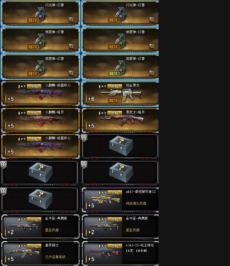230x266 pixels.
Task: Click the 已升至最高级 status text
Action: (x=55, y=257)
